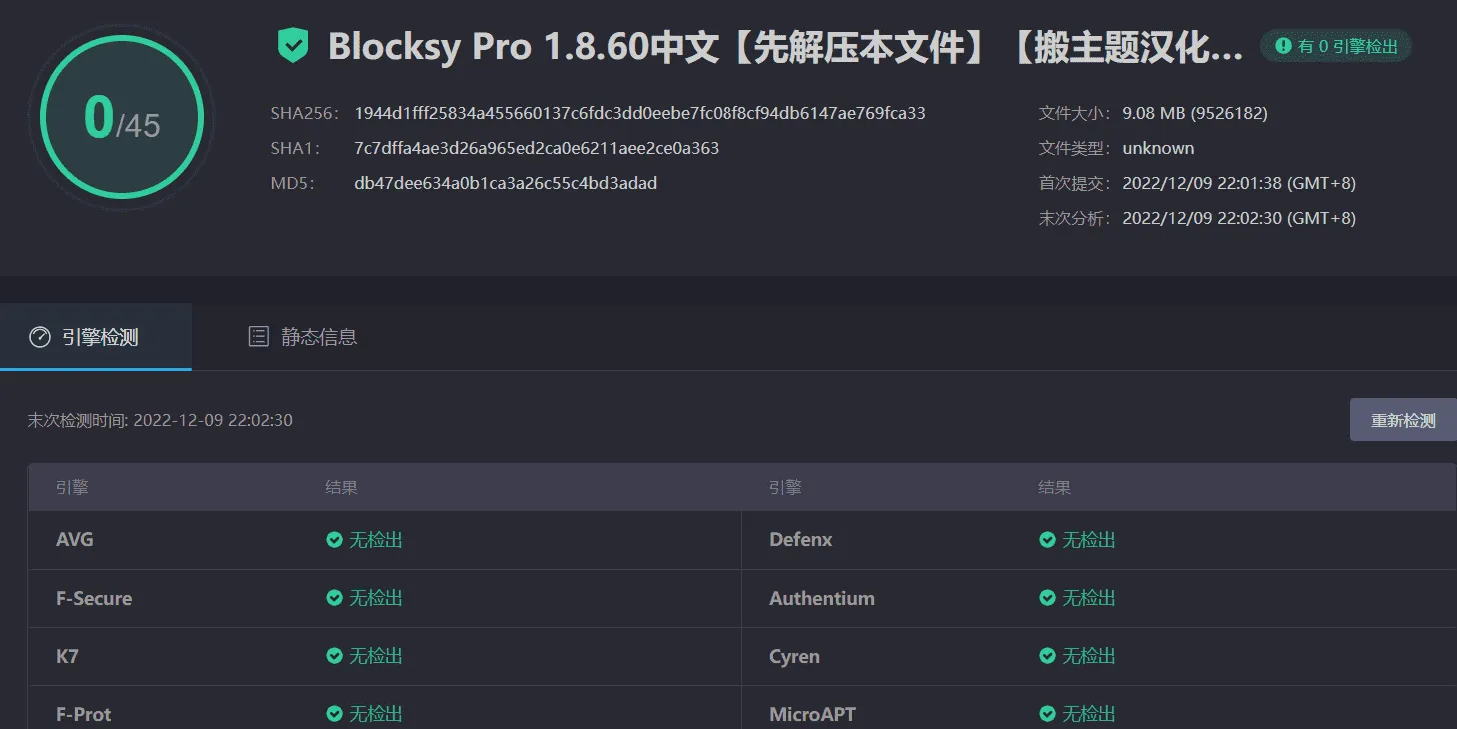The image size is (1457, 729).
Task: Click the file size value 9.08 MB
Action: pyautogui.click(x=1195, y=113)
